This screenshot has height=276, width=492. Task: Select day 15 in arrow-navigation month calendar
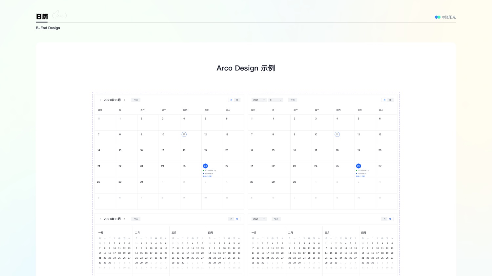coord(120,150)
